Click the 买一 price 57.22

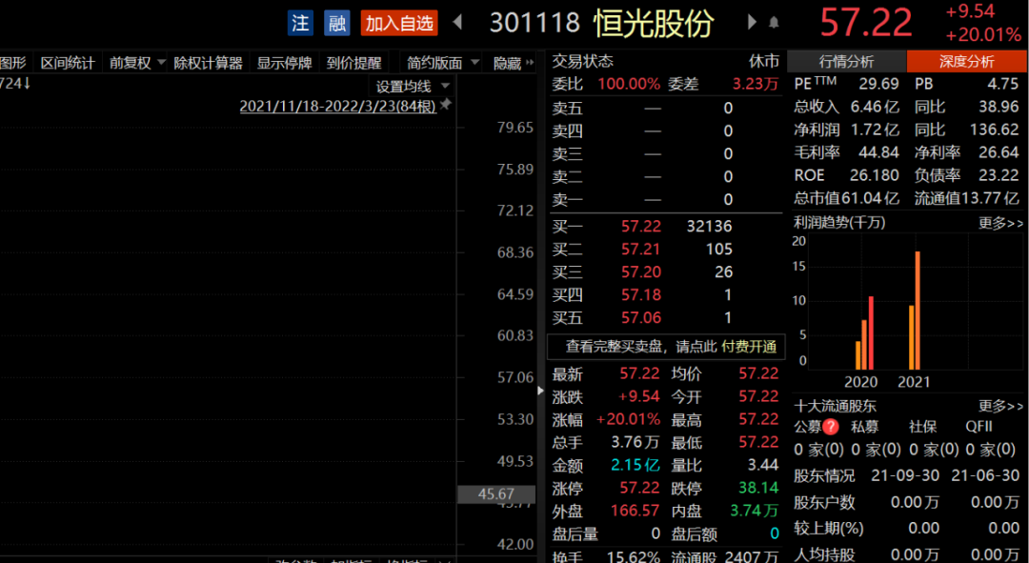coord(641,227)
